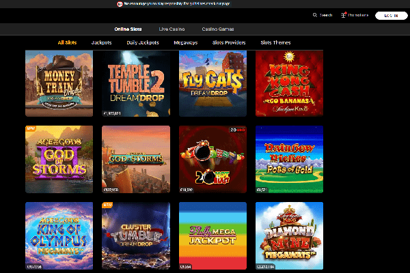
Task: Click jackpot amount on Diamond Mine Megaways
Action: pos(266,267)
